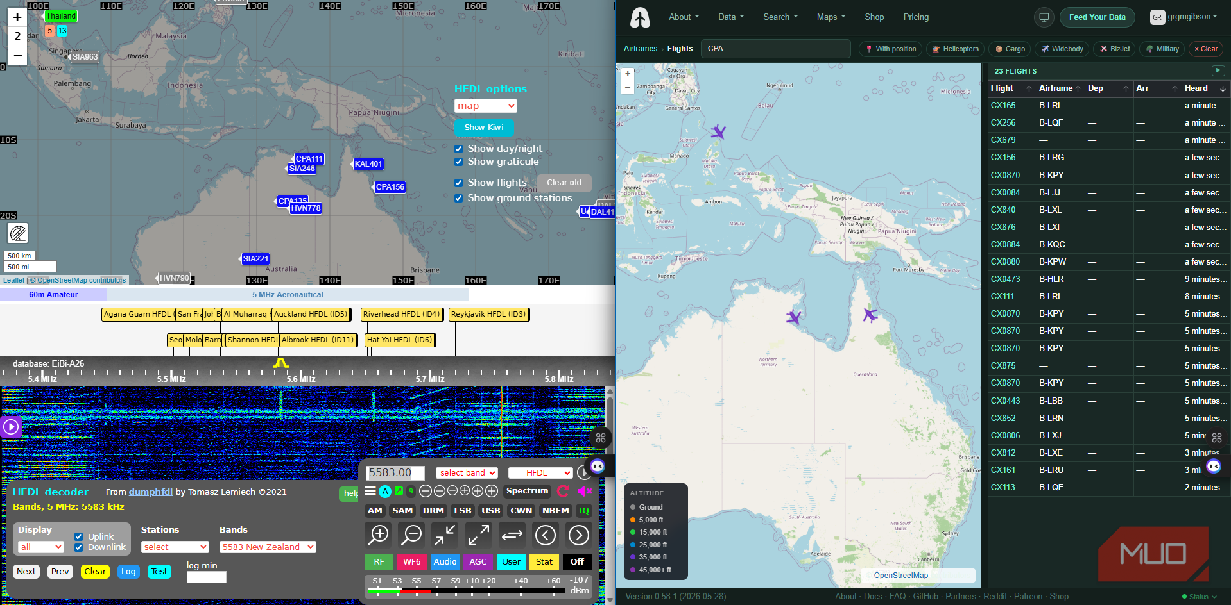1231x605 pixels.
Task: Click the Auckland HFDL (ID5) station label
Action: point(311,315)
